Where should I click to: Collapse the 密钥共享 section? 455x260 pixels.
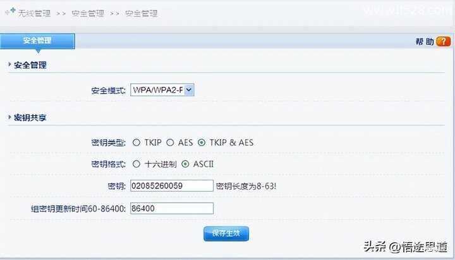pyautogui.click(x=30, y=118)
